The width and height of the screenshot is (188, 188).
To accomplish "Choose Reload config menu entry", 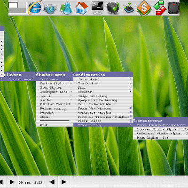I will tap(55, 109).
